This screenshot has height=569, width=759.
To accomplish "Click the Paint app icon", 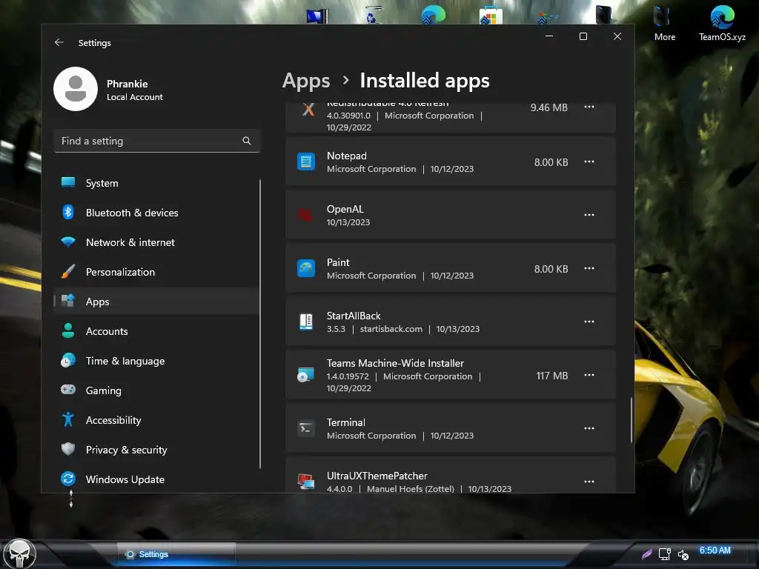I will (306, 268).
